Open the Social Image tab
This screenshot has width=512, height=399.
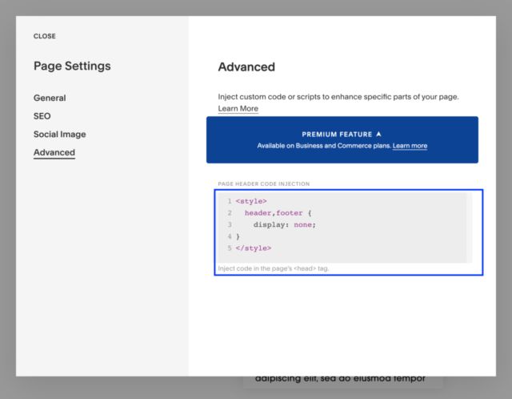60,134
